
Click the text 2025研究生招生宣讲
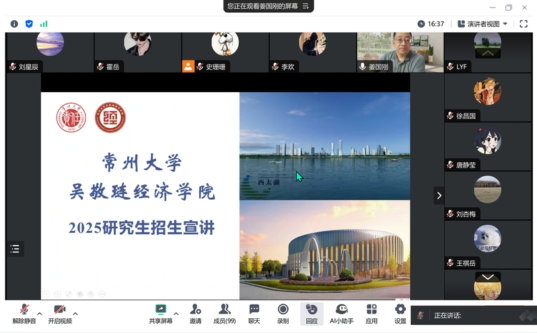tap(142, 228)
